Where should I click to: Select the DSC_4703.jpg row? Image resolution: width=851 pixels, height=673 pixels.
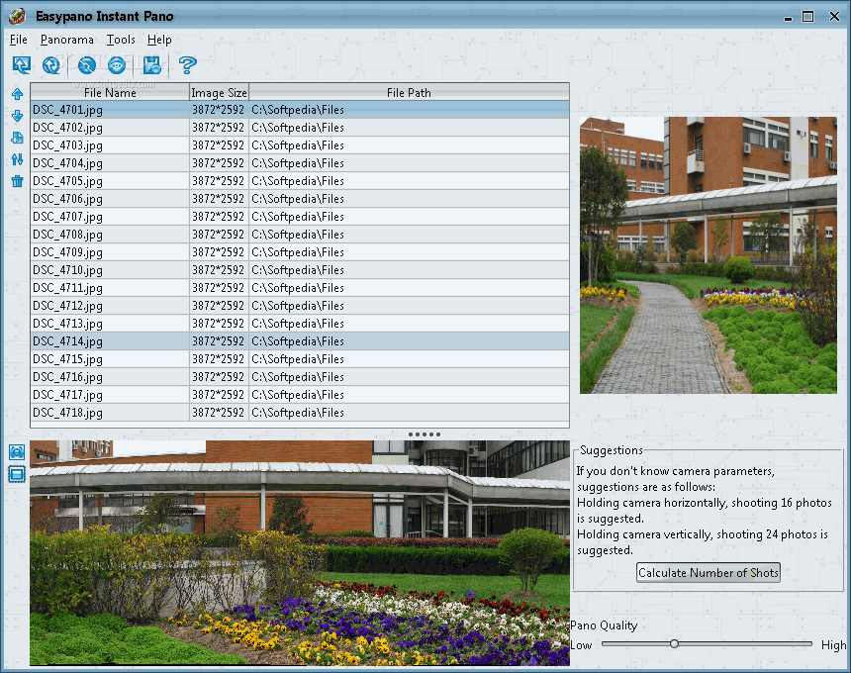pyautogui.click(x=300, y=145)
